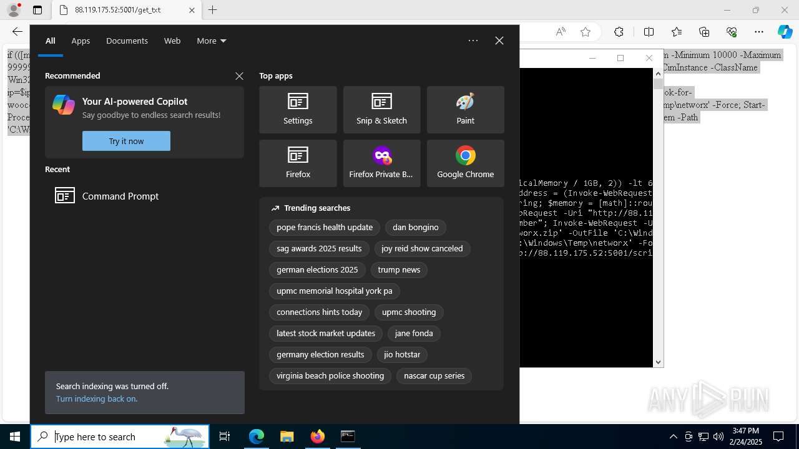Search connections hints today chip
Viewport: 799px width, 449px height.
[x=320, y=312]
